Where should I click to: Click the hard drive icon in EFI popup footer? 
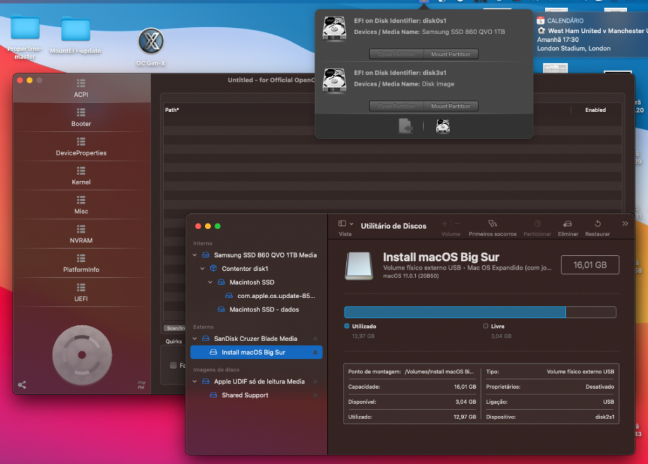click(x=443, y=127)
